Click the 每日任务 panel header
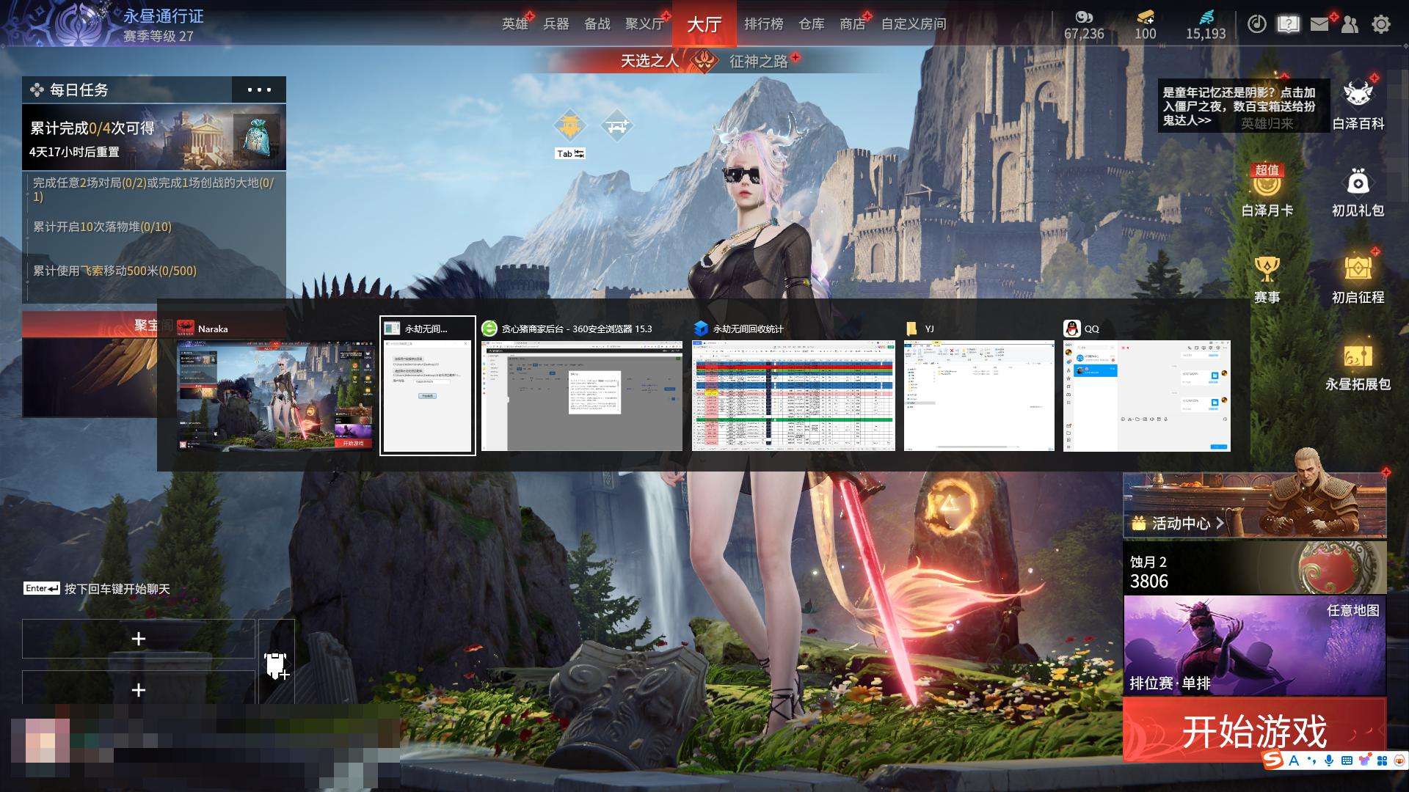The height and width of the screenshot is (792, 1409). coord(127,89)
